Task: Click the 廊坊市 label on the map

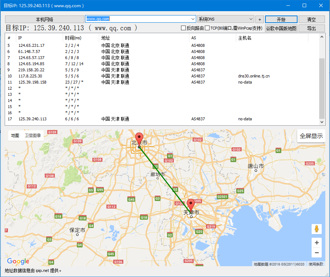Action: (x=157, y=174)
